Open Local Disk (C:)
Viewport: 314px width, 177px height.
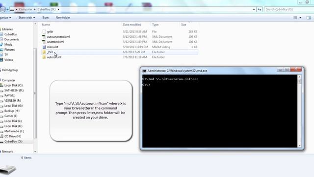click(x=13, y=85)
